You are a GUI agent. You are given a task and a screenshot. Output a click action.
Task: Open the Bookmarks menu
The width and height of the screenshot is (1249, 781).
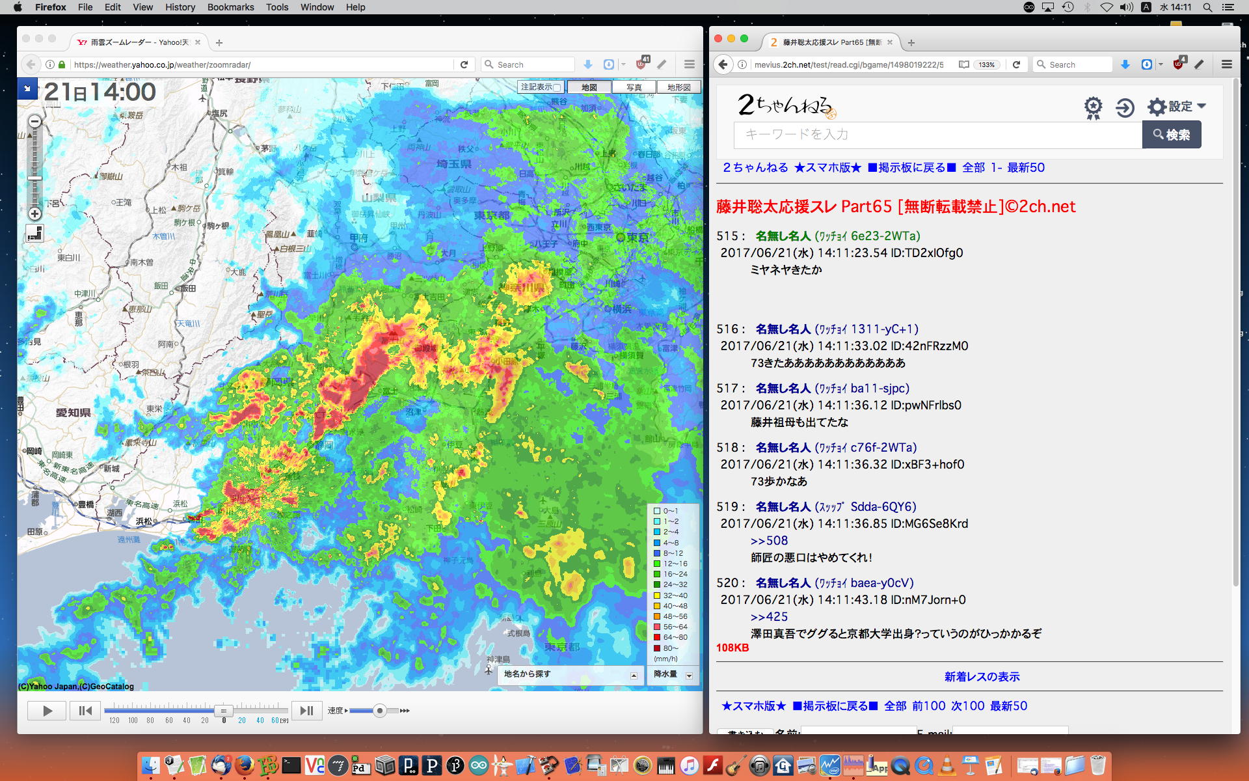click(x=230, y=7)
